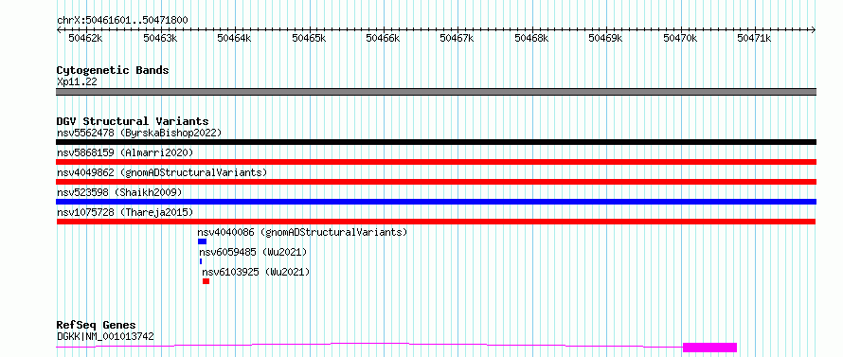Open the nsv4040086 (gnomADStructuralVariants) label

click(x=302, y=232)
